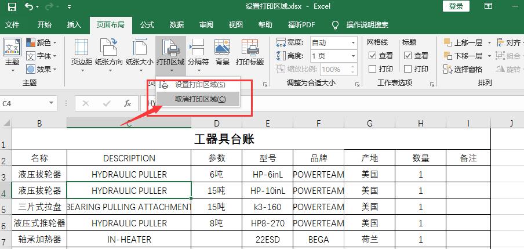The width and height of the screenshot is (524, 249).
Task: Click the 荷兰 origin cell
Action: [x=370, y=239]
